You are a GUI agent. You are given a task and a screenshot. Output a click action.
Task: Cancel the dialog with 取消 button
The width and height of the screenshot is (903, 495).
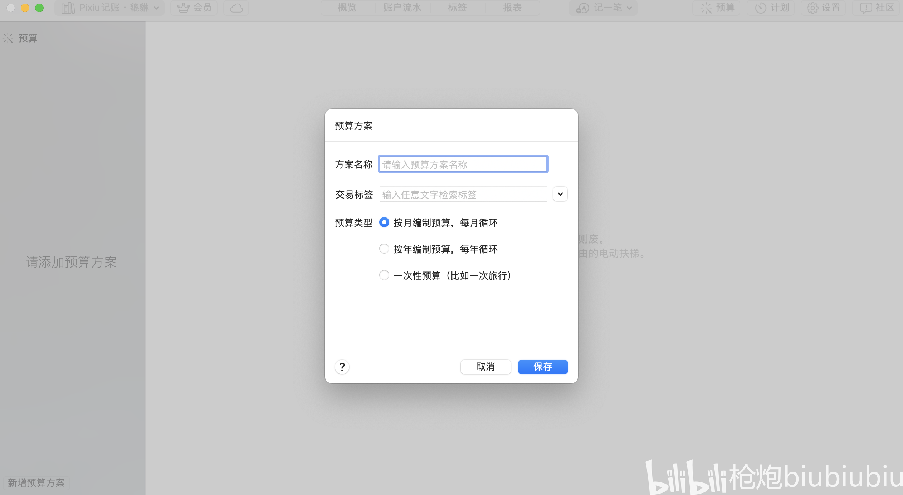click(485, 367)
